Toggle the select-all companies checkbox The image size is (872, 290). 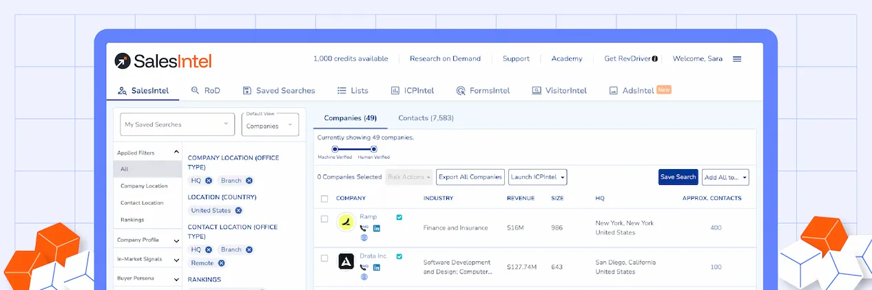tap(324, 199)
